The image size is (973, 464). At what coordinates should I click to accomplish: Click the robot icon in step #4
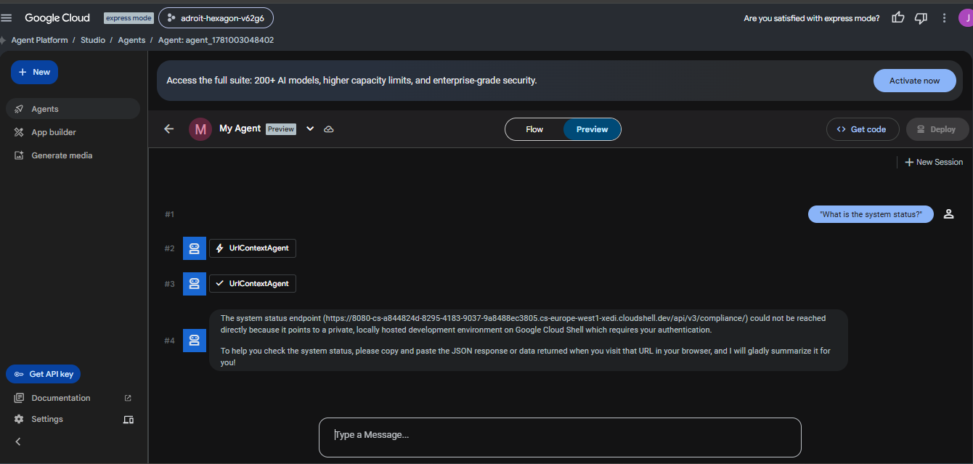(195, 341)
